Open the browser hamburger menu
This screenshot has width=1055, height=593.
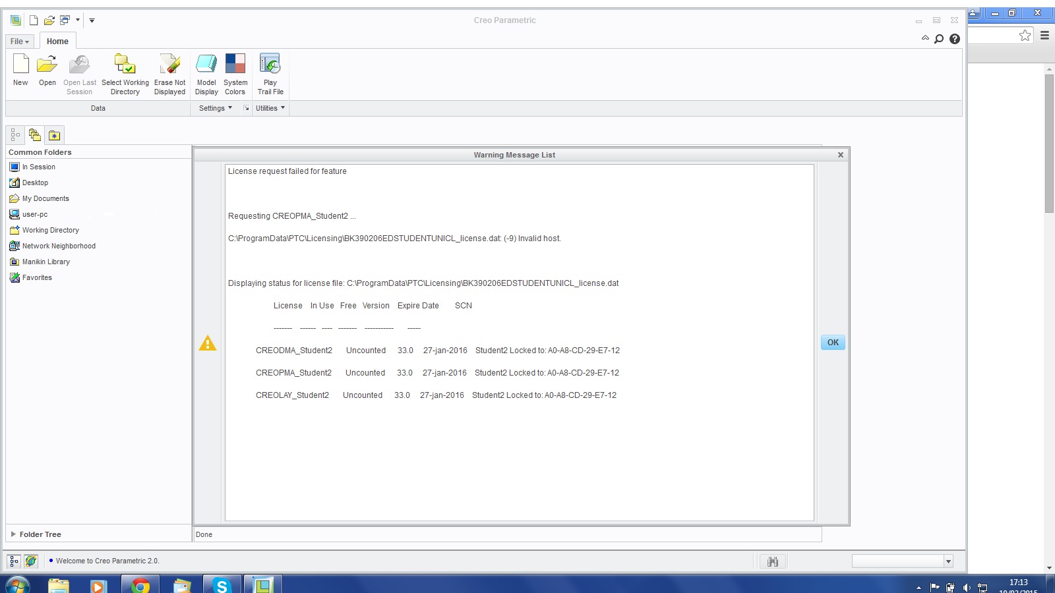[x=1044, y=36]
